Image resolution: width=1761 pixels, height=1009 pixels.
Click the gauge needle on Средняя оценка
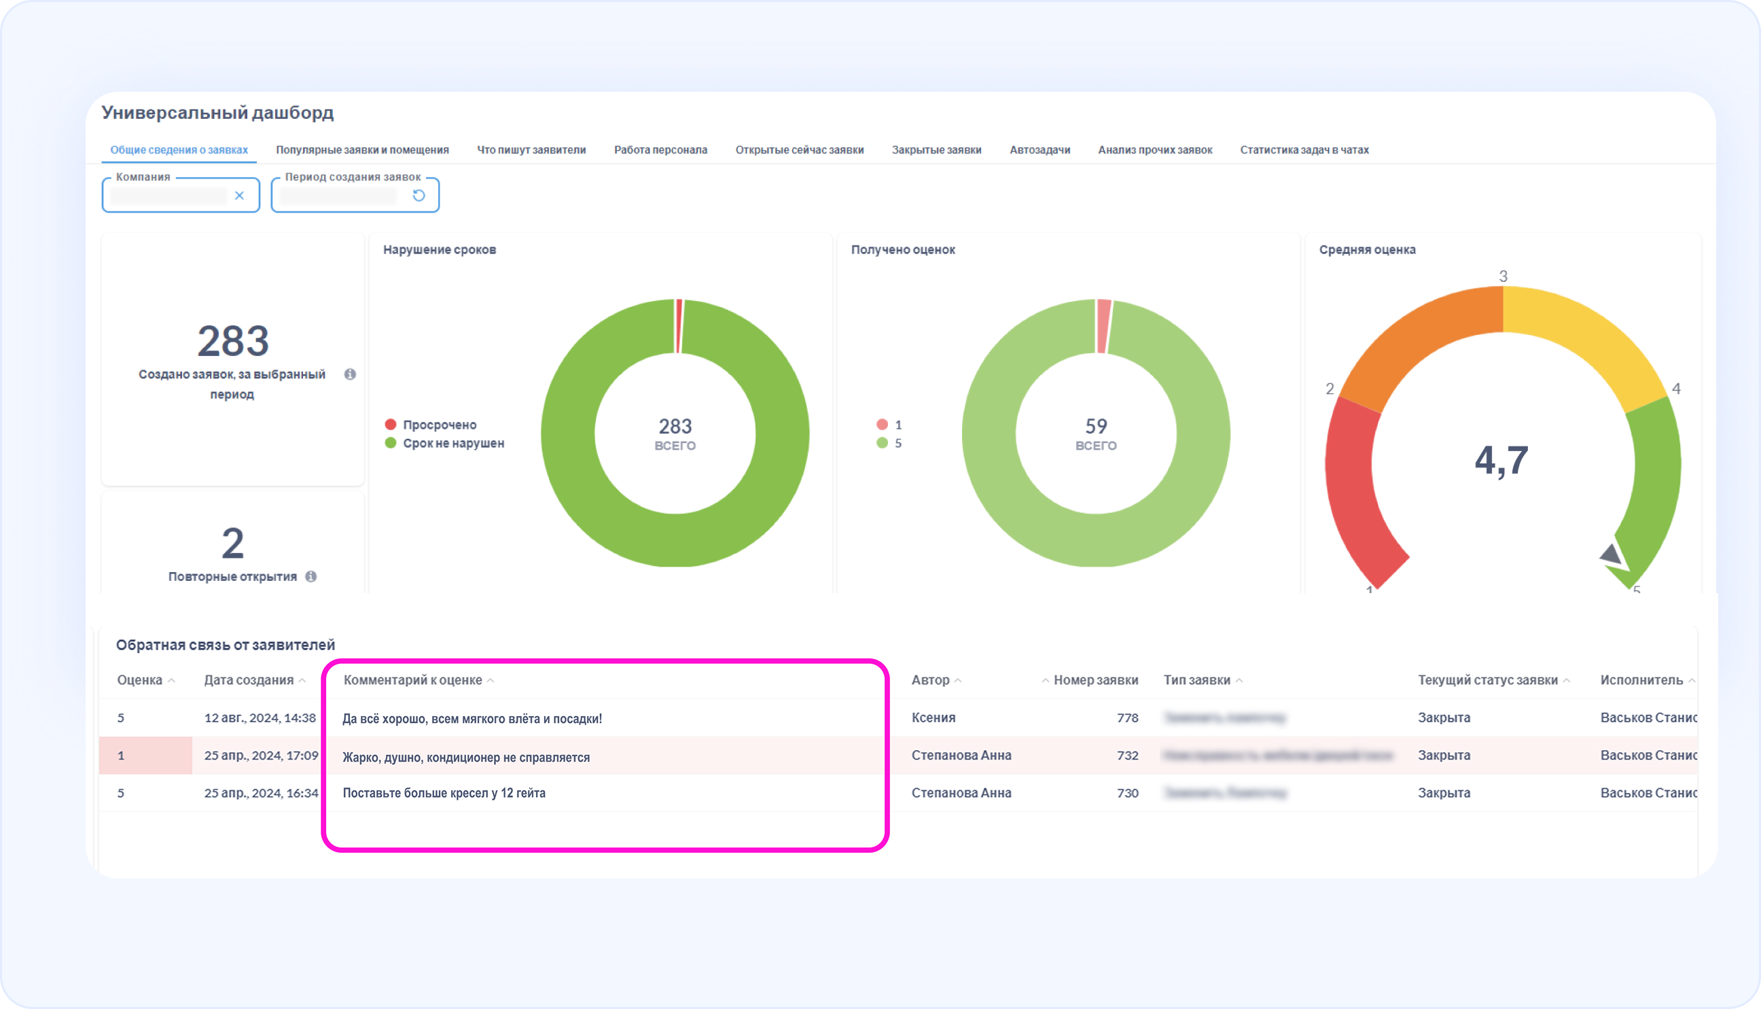tap(1611, 554)
